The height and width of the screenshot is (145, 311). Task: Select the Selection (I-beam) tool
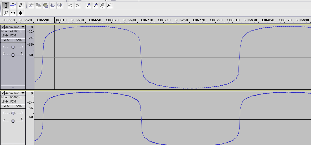coord(6,5)
